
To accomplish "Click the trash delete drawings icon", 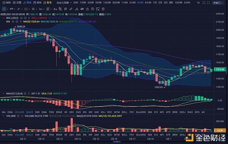I will [103, 9].
